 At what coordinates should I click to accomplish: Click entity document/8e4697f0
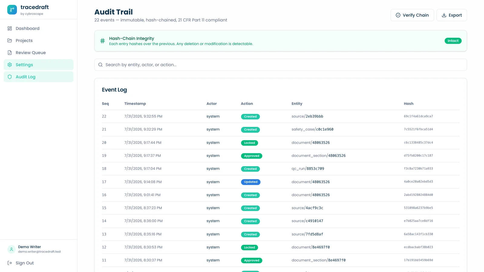coord(311,247)
